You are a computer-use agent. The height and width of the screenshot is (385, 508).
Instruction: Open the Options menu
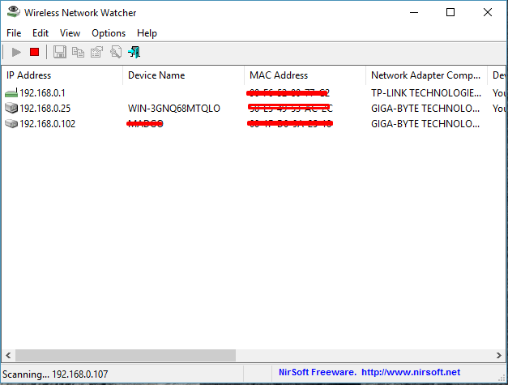[x=109, y=33]
